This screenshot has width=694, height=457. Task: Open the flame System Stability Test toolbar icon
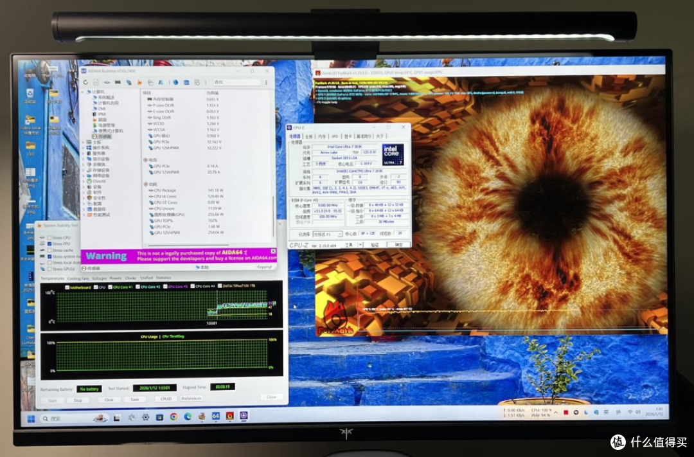pos(139,82)
